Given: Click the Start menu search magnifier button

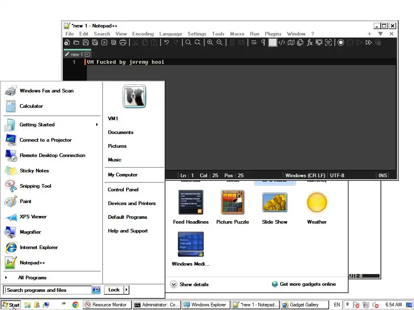Looking at the screenshot, I should point(96,290).
